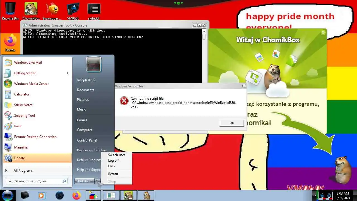
Task: Open the skibiddi desktop icon
Action: point(94,11)
